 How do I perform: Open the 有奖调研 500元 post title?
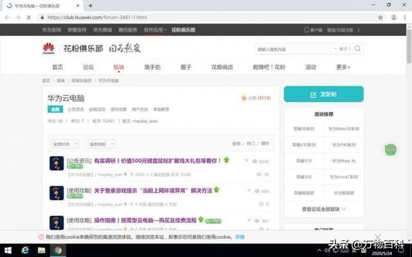[x=157, y=161]
